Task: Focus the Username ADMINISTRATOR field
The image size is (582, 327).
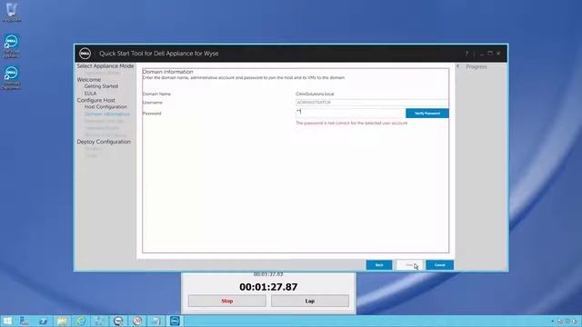Action: [372, 103]
